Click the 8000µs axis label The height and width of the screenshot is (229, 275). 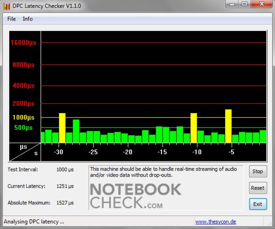[x=23, y=65]
